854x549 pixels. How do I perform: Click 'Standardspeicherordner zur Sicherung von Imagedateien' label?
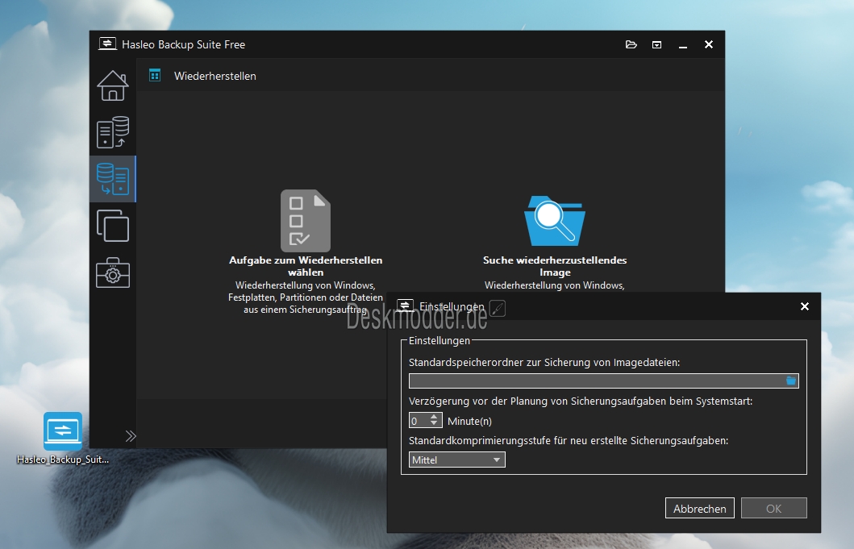coord(544,362)
